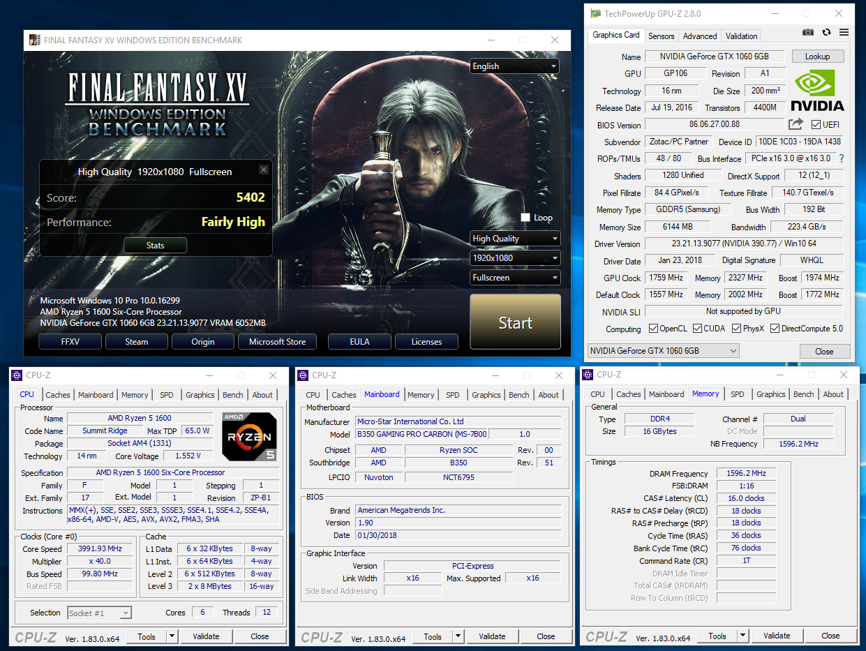The width and height of the screenshot is (866, 651).
Task: Open the Fullscreen display mode dropdown
Action: pos(515,278)
